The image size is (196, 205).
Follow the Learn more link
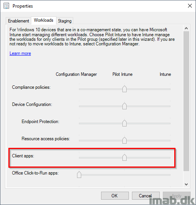[x=20, y=53]
